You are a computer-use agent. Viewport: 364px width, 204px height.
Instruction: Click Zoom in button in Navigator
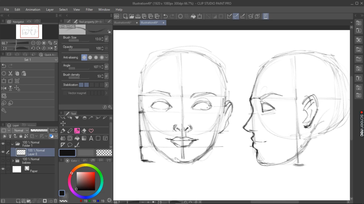(39, 43)
